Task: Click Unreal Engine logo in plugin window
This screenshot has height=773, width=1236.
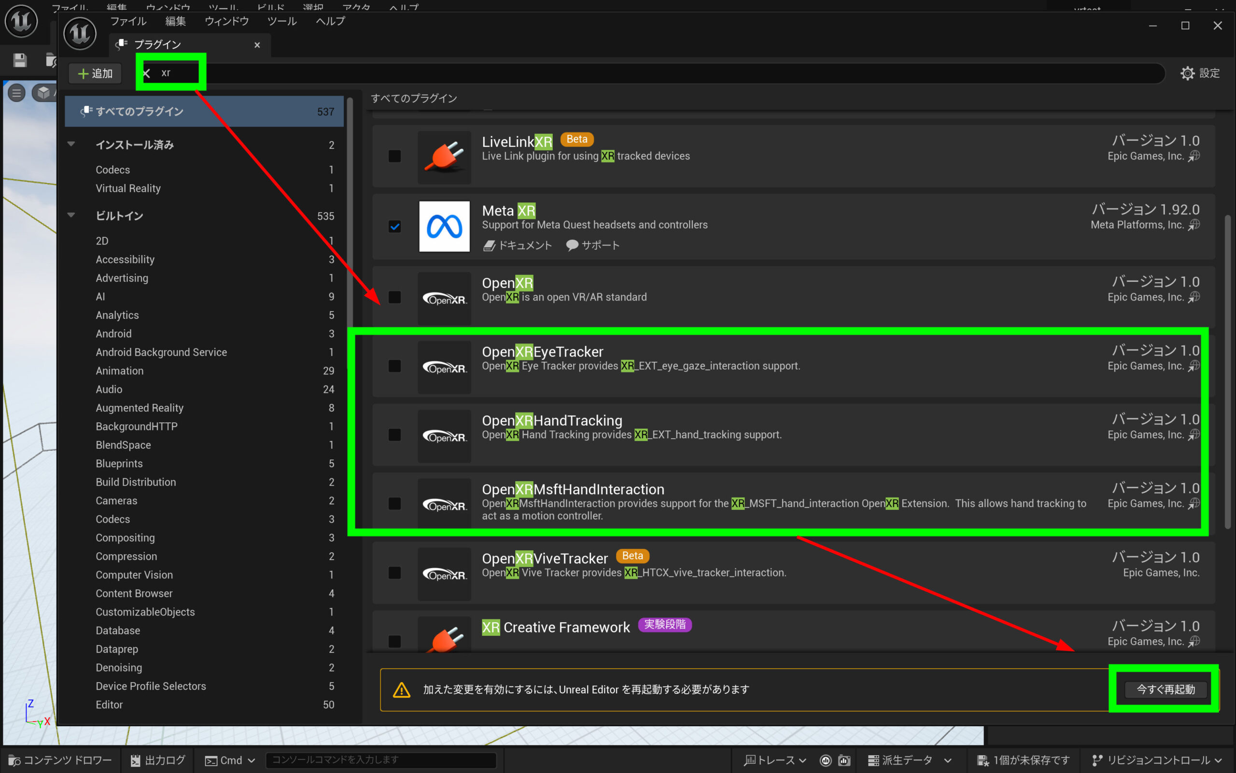Action: click(x=80, y=34)
